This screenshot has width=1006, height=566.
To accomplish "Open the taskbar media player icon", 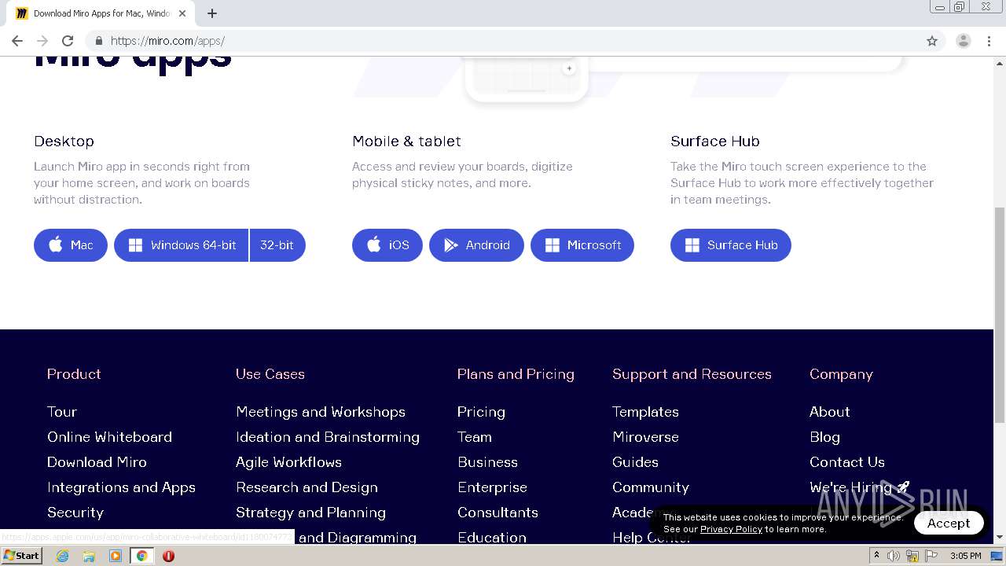I will coord(116,556).
